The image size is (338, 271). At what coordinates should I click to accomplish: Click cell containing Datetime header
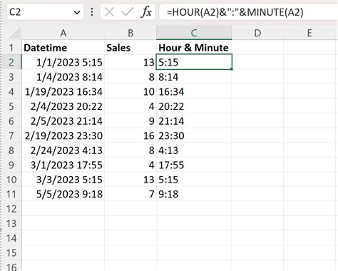click(x=63, y=48)
